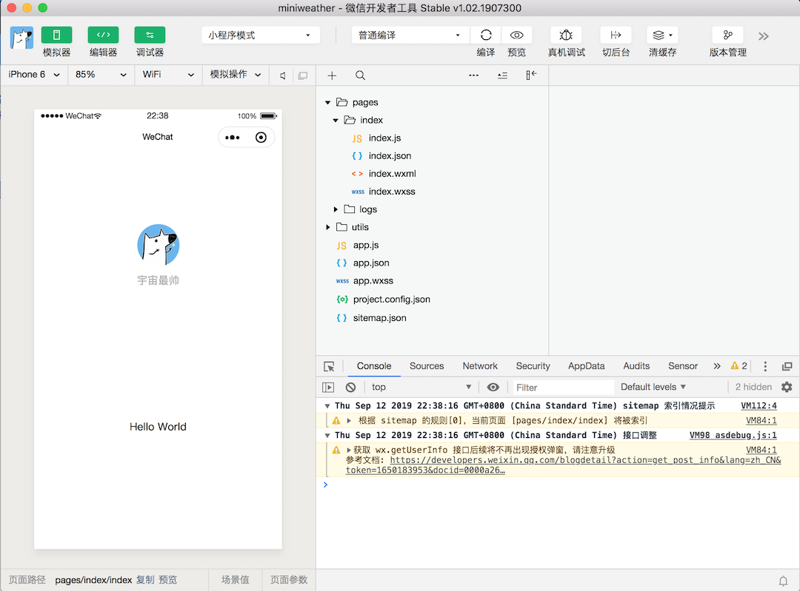800x591 pixels.
Task: Open console settings gear icon
Action: point(787,387)
